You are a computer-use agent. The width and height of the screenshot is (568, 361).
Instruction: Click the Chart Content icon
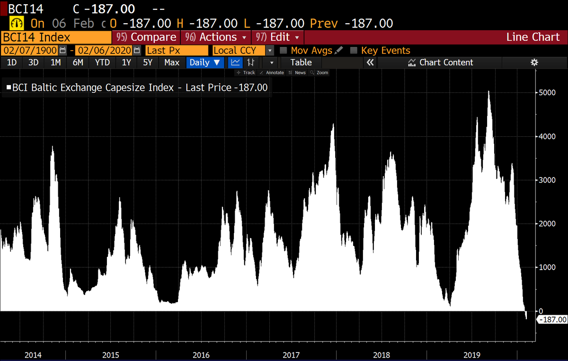click(x=411, y=62)
